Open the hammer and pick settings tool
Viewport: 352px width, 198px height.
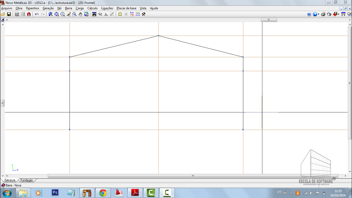click(144, 14)
